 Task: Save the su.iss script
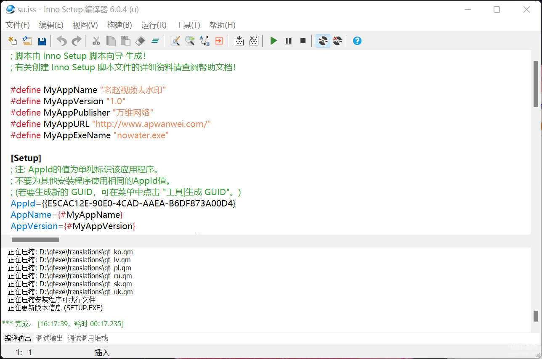[42, 41]
